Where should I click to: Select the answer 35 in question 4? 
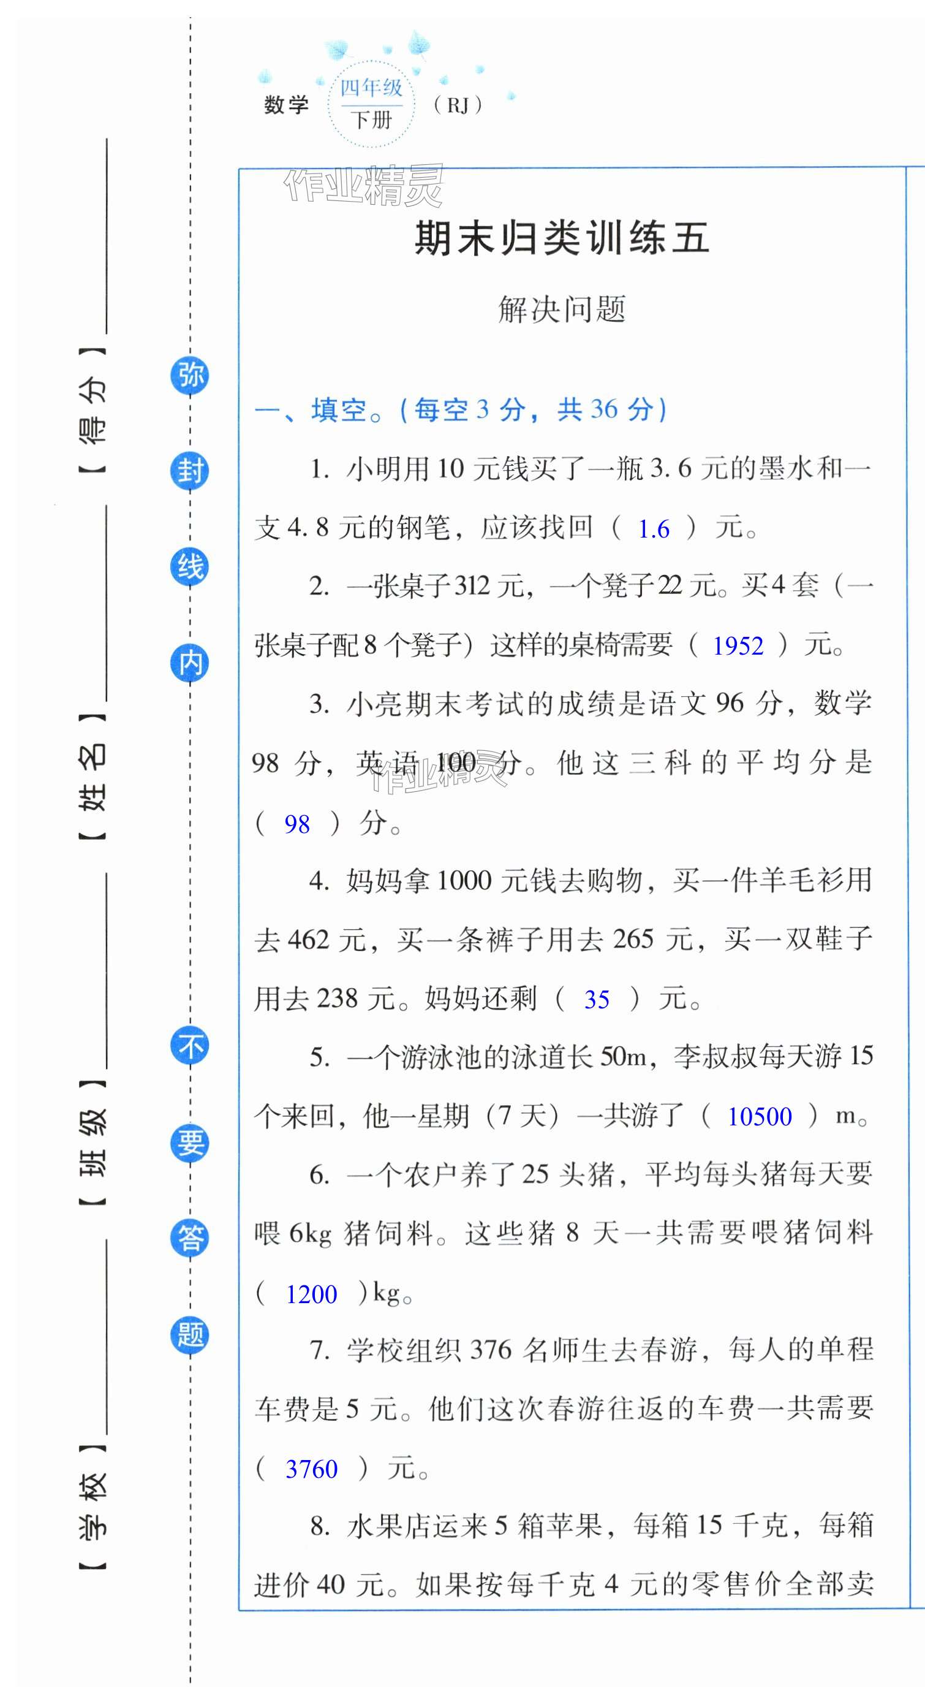pos(597,999)
